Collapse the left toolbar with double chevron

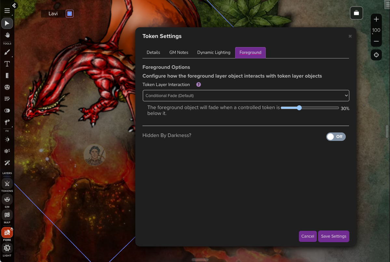14,6
